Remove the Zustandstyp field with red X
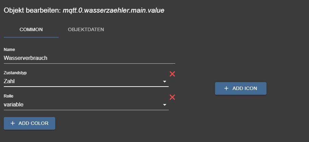The image size is (309, 142). [172, 74]
